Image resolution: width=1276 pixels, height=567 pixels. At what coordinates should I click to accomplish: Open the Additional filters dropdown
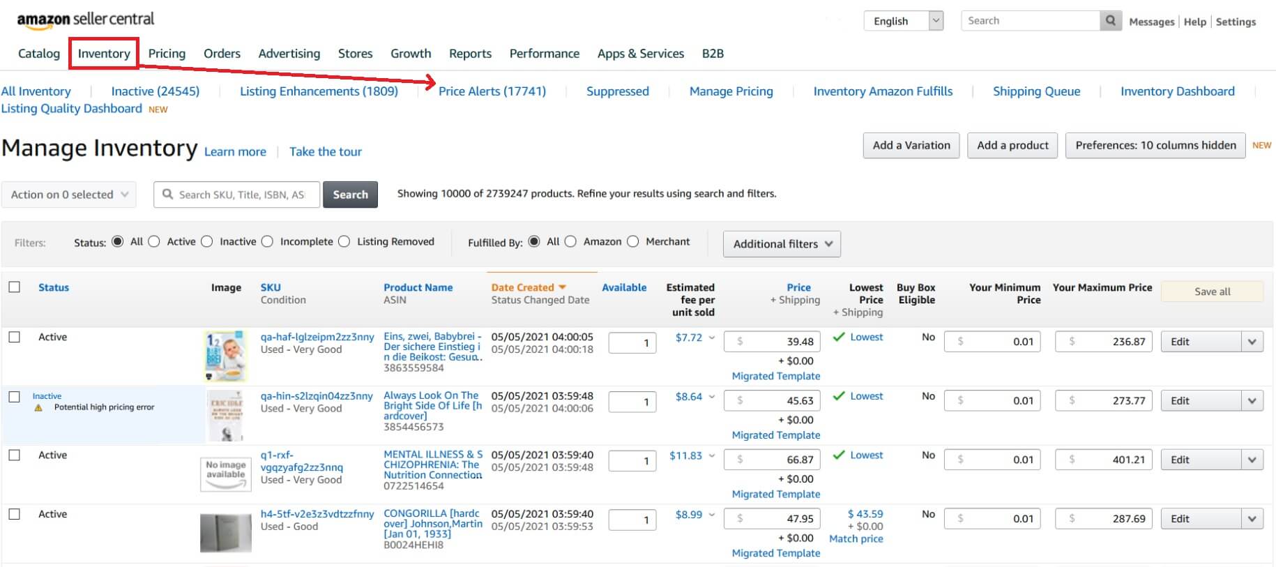(x=782, y=244)
